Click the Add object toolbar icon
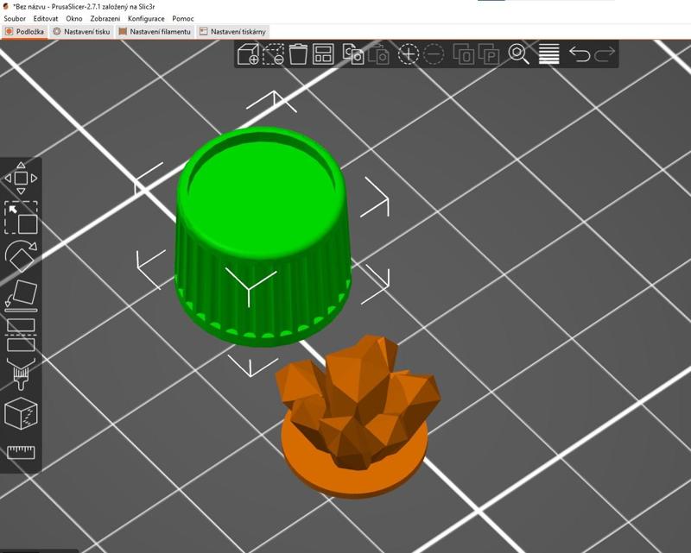Viewport: 691px width, 553px height. (x=248, y=54)
